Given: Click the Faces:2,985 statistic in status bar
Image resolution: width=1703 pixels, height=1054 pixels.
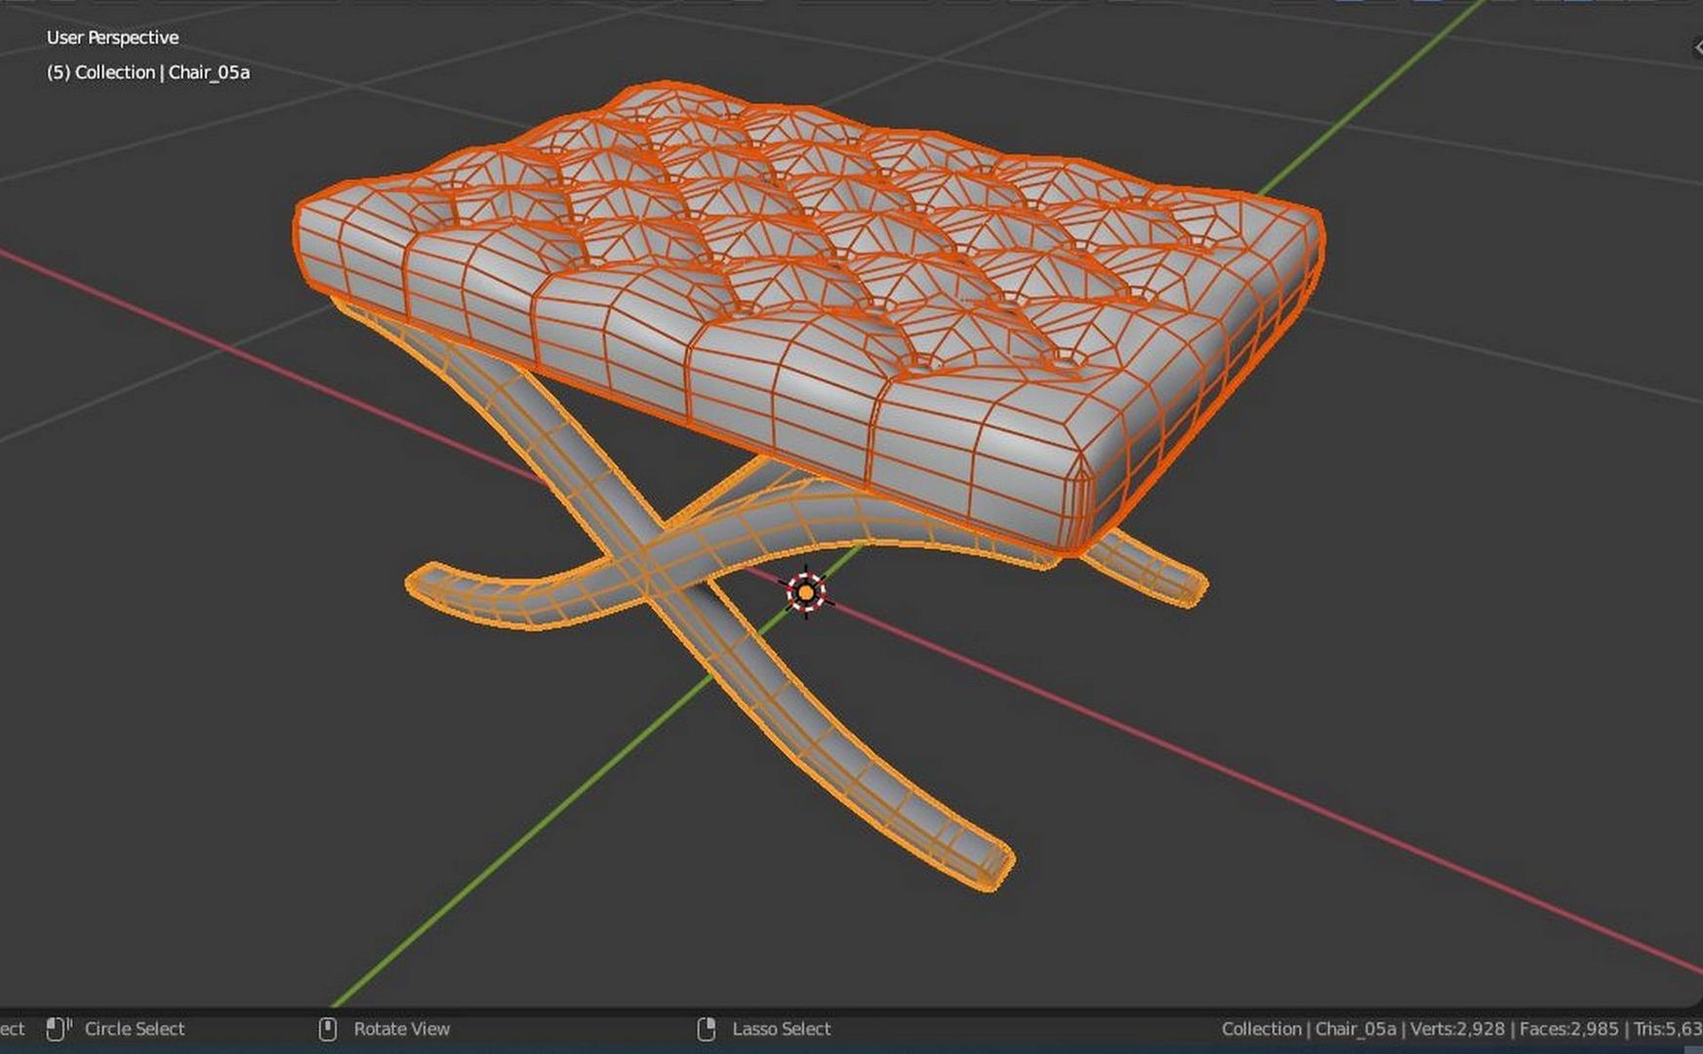Looking at the screenshot, I should (x=1568, y=1029).
